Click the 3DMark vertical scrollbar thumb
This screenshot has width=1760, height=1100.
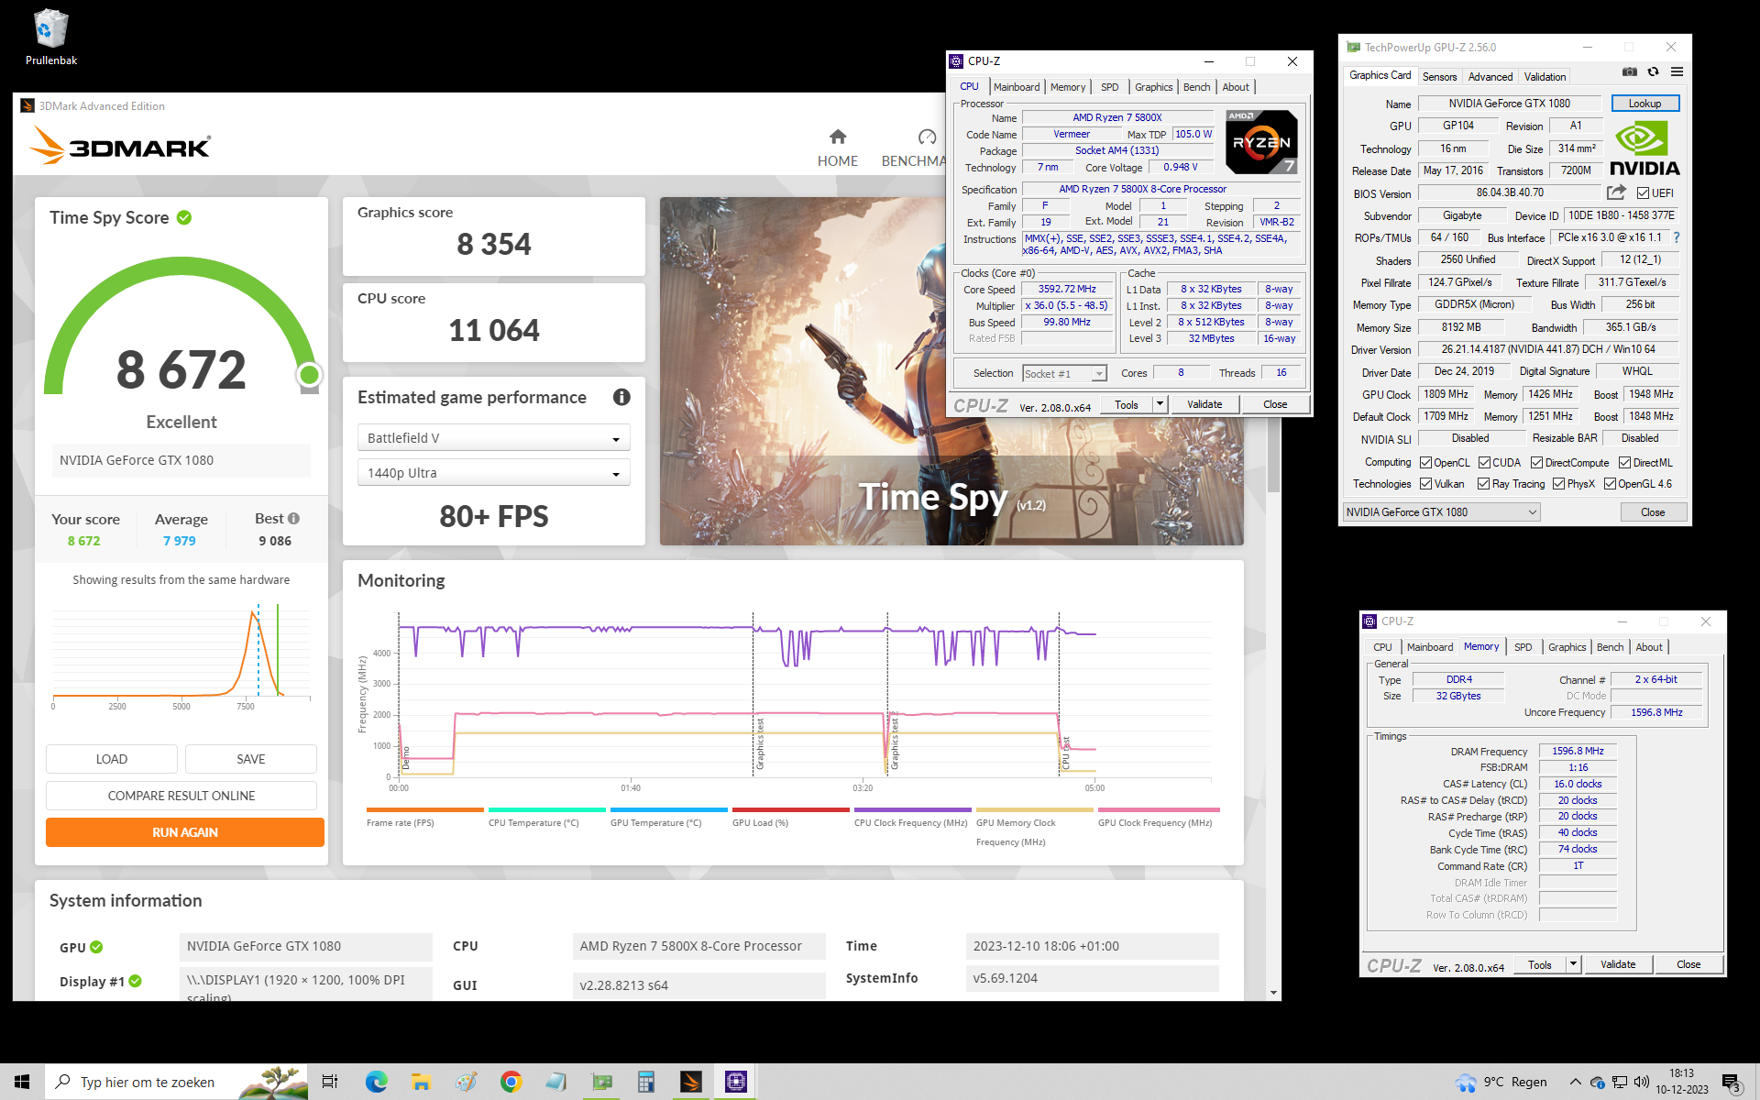coord(1273,454)
